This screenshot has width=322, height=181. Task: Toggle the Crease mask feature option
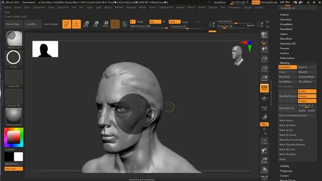coord(307,101)
